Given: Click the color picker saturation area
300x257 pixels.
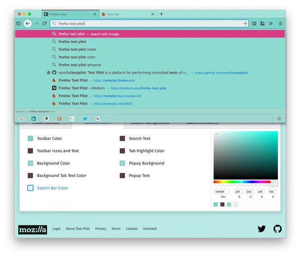Looking at the screenshot, I should click(x=246, y=155).
